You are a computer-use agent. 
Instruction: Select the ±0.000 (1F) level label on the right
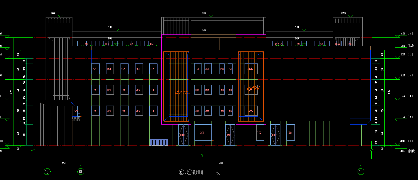click(406, 141)
